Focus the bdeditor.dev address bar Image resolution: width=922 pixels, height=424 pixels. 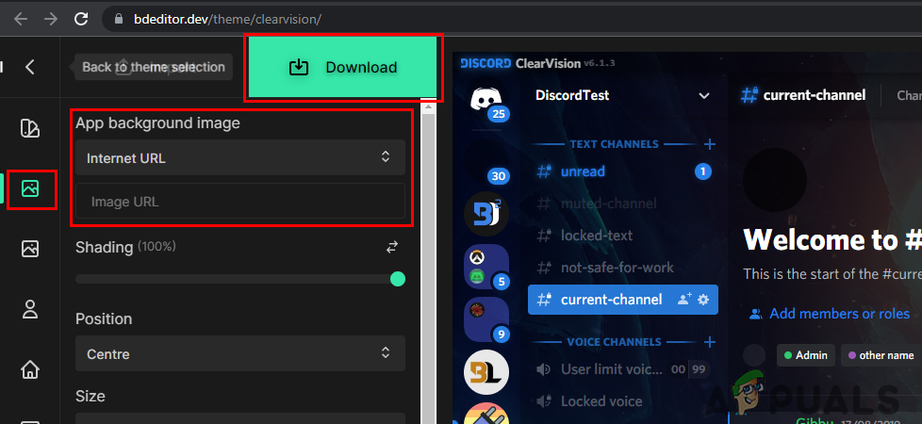click(512, 20)
